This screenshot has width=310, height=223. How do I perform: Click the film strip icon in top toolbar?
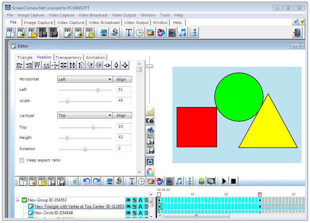172,33
